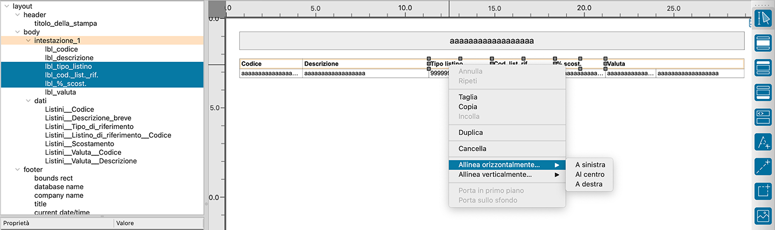The width and height of the screenshot is (775, 230).
Task: Click Cancella in the context menu
Action: [472, 149]
